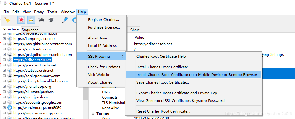This screenshot has height=119, width=295.
Task: Toggle the turtle throttling icon
Action: pyautogui.click(x=41, y=20)
